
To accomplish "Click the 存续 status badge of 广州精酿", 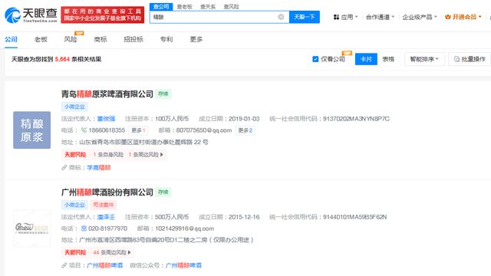I will 163,192.
